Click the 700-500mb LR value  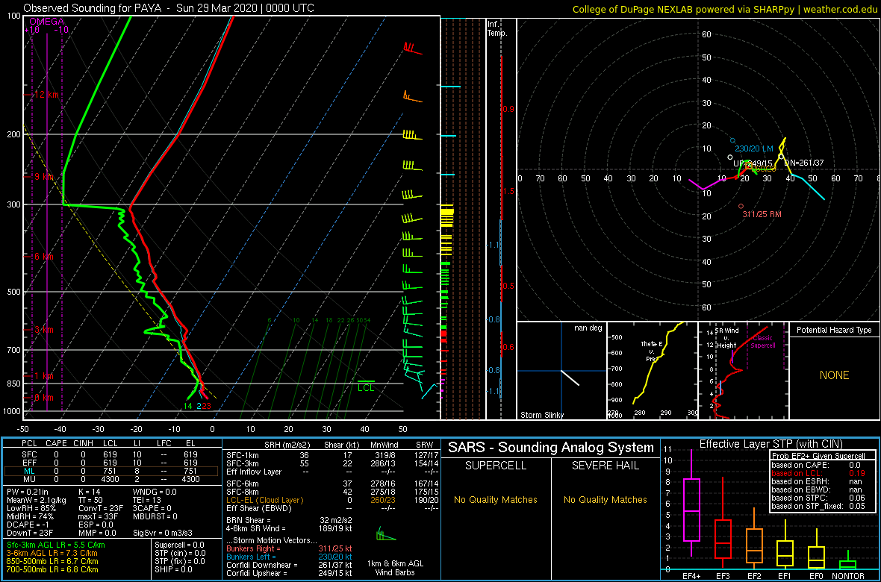coord(53,569)
